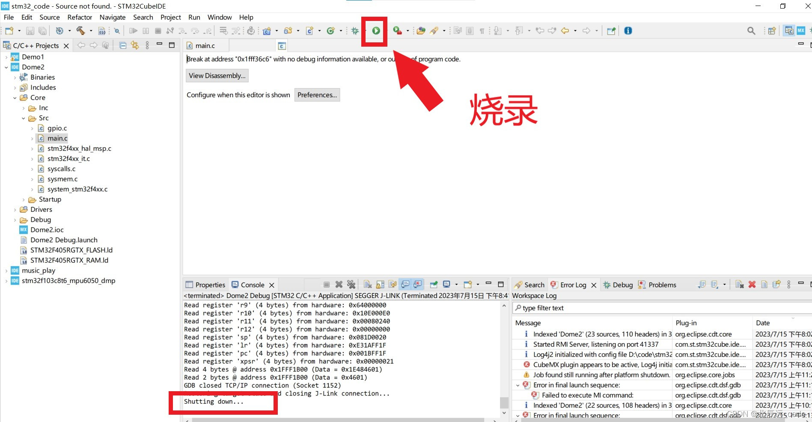
Task: Expand the music_play project
Action: (6, 271)
